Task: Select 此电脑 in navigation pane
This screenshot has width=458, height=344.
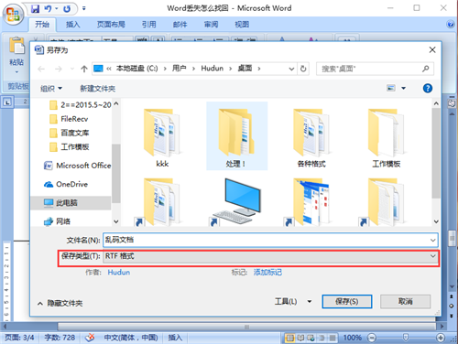Action: 71,203
